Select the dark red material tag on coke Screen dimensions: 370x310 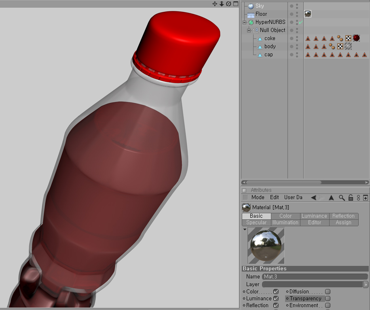pos(356,38)
